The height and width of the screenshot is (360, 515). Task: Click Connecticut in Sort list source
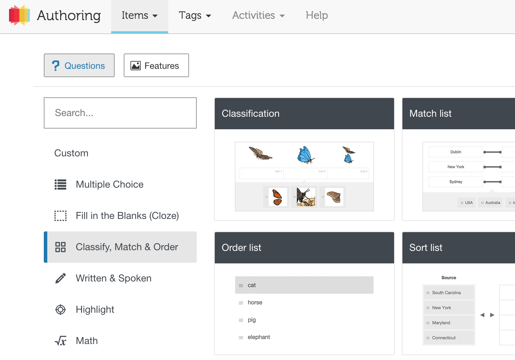tap(449, 338)
